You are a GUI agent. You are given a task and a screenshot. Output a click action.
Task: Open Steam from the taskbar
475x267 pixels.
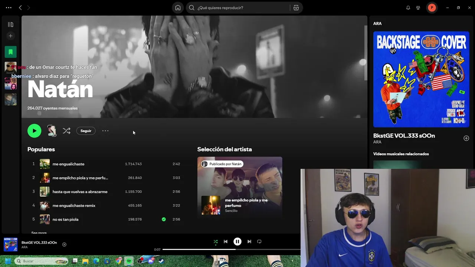[x=161, y=261]
